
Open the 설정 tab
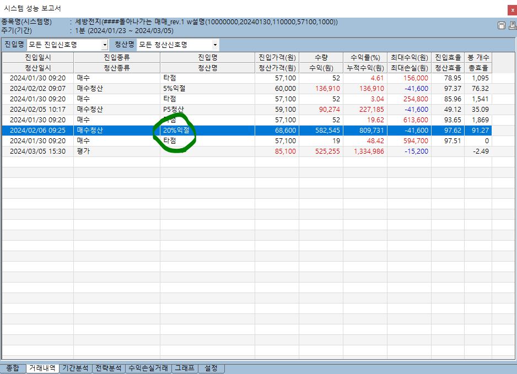point(211,368)
